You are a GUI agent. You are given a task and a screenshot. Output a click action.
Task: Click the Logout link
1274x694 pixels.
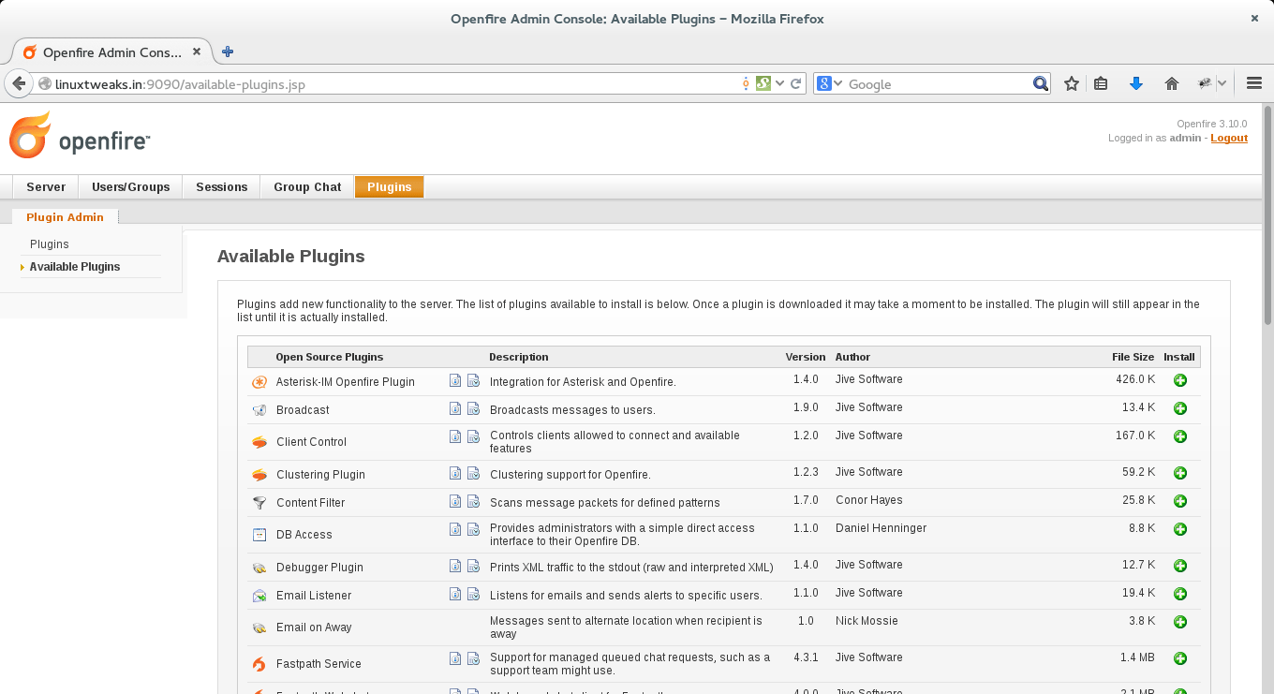coord(1229,138)
